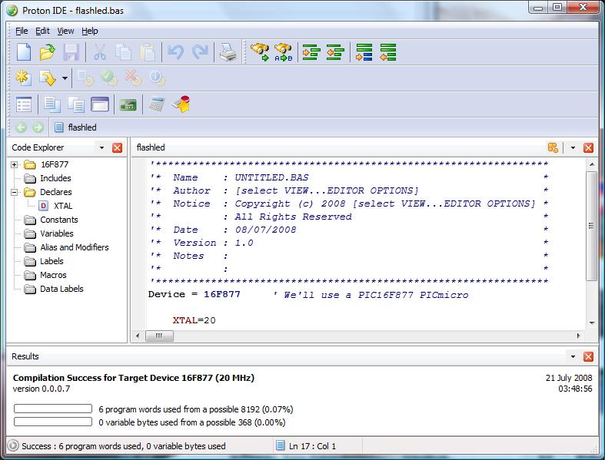Close the Results panel
Viewport: 605px width, 460px height.
[588, 356]
